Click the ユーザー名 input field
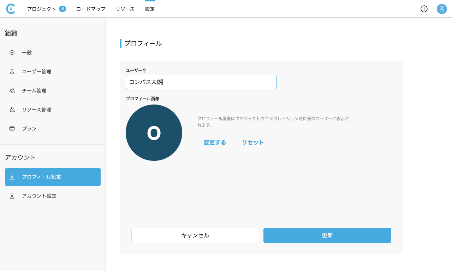 point(201,82)
